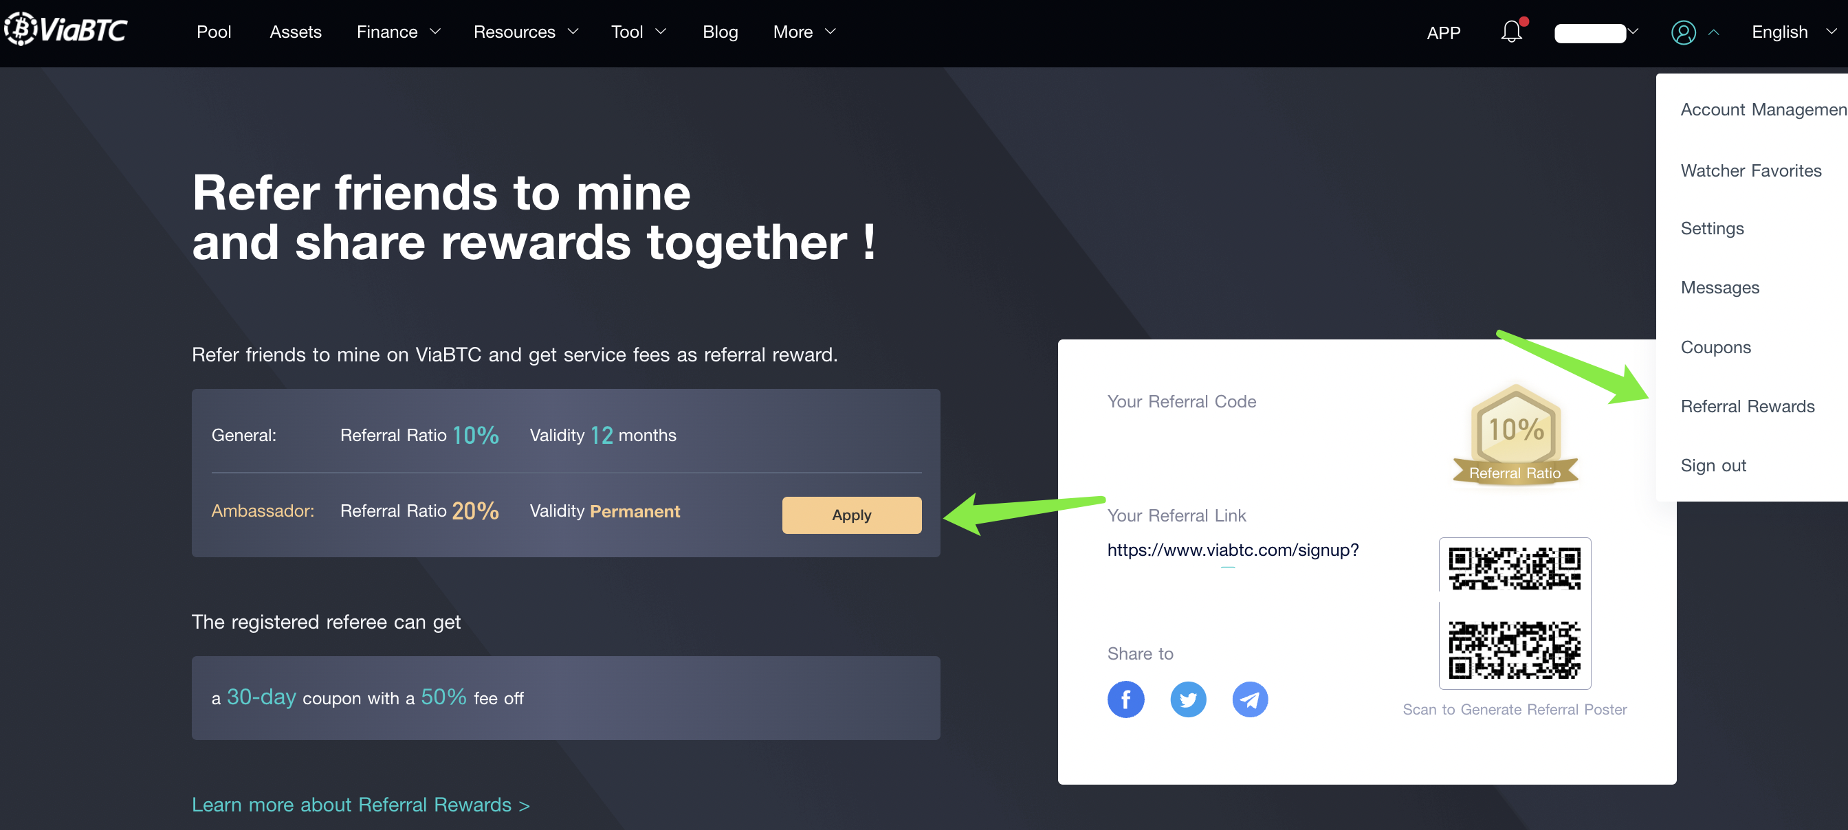Open the Tool dropdown menu

coord(639,32)
